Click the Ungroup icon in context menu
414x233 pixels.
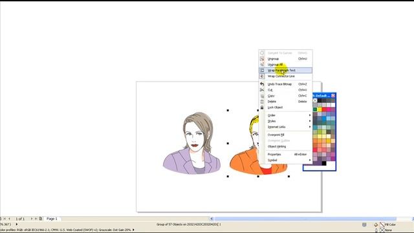tap(262, 59)
